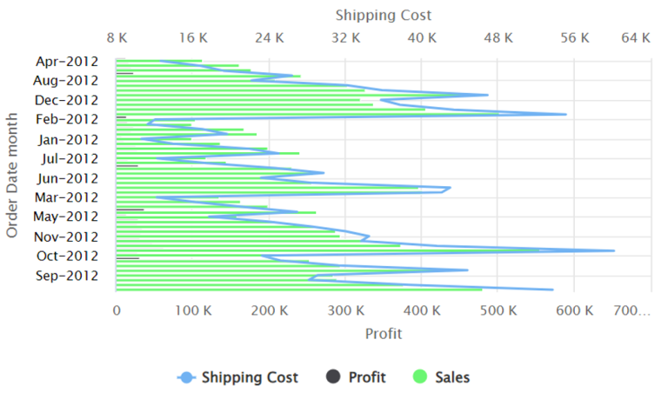The height and width of the screenshot is (393, 668).
Task: Click the 40 K top axis tick
Action: 422,38
